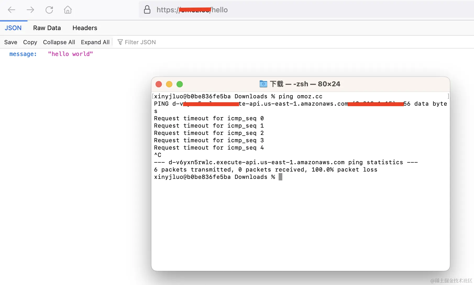Minimize the terminal with yellow button
Image resolution: width=474 pixels, height=285 pixels.
pos(169,84)
